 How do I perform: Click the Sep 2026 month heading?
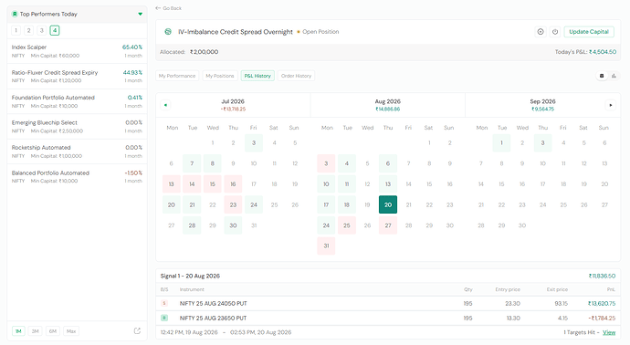[x=542, y=101]
